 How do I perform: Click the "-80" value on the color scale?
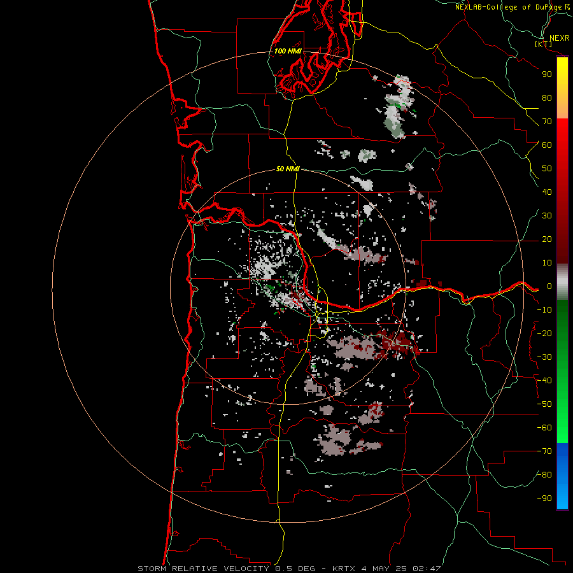click(544, 475)
